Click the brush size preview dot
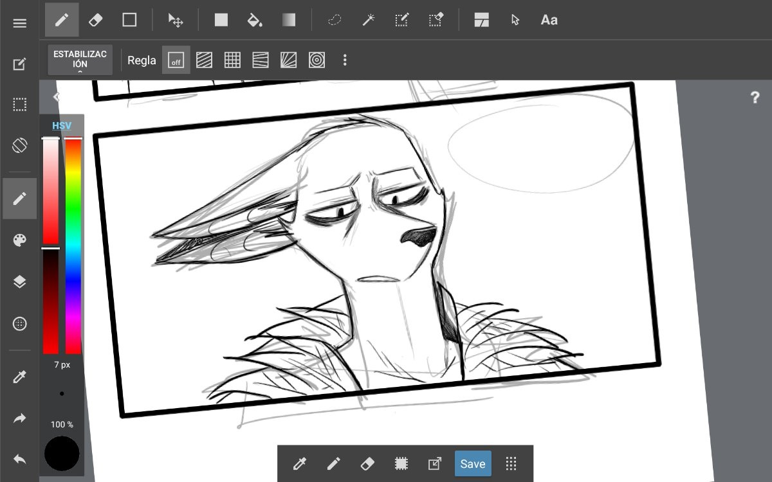Screen dimensions: 772x482 pos(62,393)
